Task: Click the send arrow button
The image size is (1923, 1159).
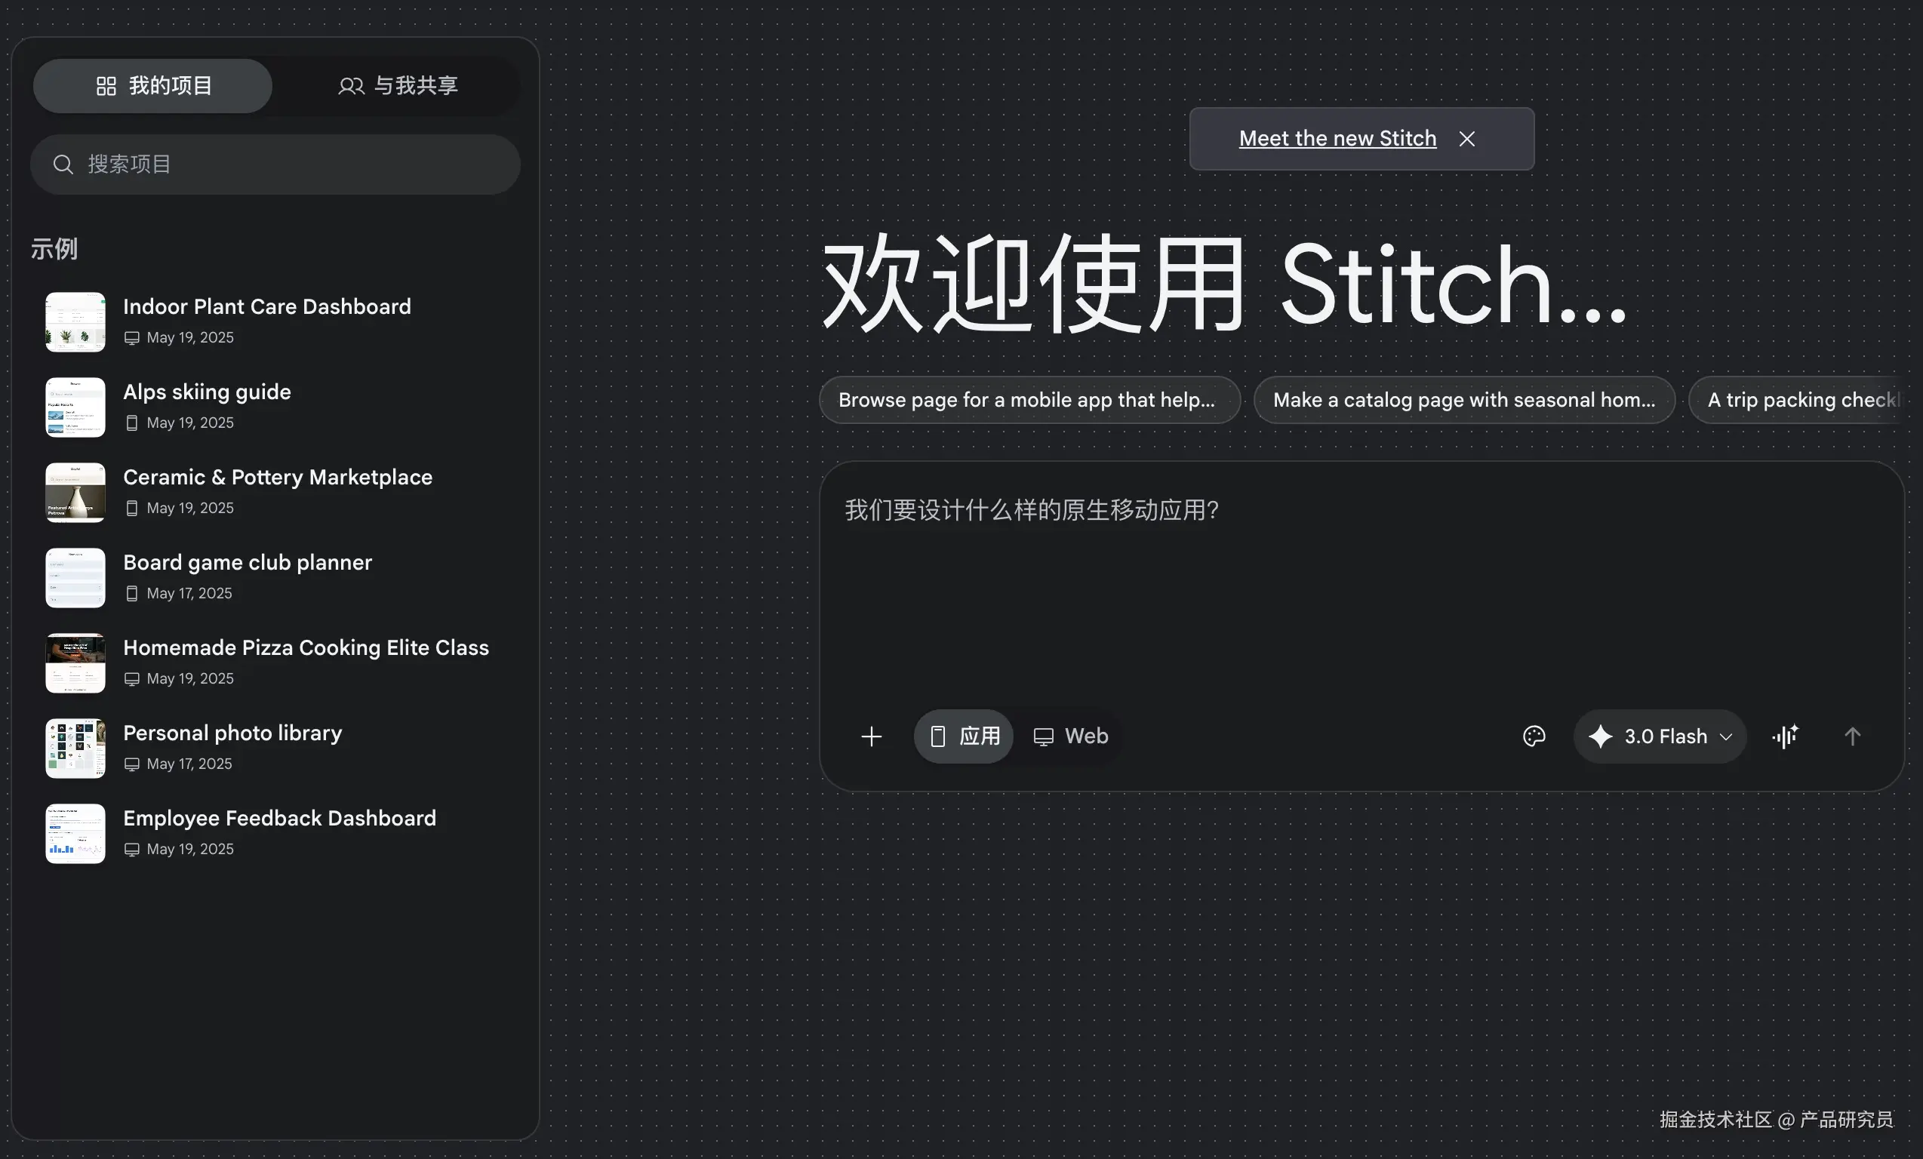Action: pyautogui.click(x=1852, y=736)
